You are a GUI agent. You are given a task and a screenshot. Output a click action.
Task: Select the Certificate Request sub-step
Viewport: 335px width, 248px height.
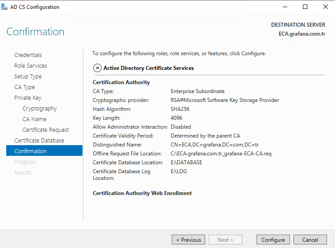(45, 130)
